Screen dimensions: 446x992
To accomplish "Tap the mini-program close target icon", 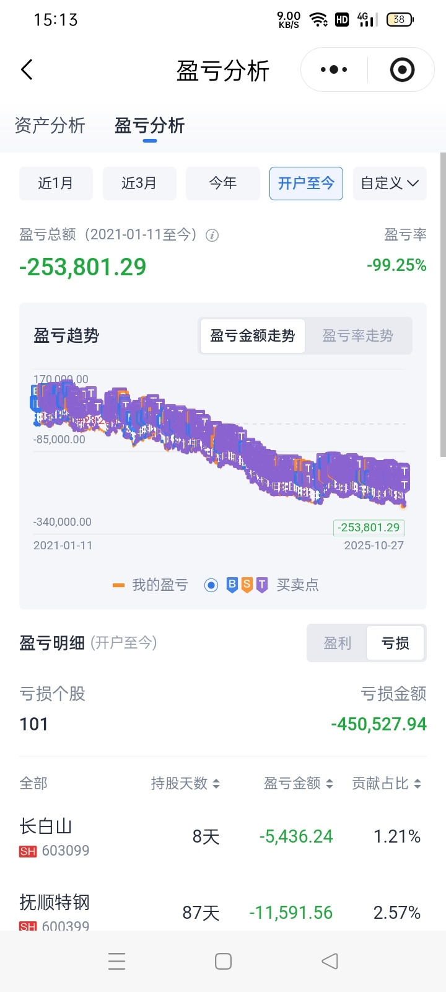I will pos(402,69).
